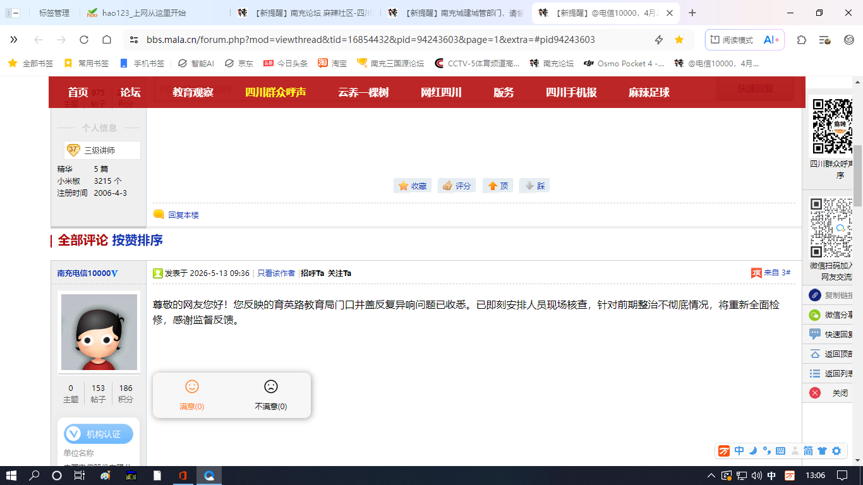Open the 淘宝 bookmark
Image resolution: width=863 pixels, height=485 pixels.
(x=332, y=63)
